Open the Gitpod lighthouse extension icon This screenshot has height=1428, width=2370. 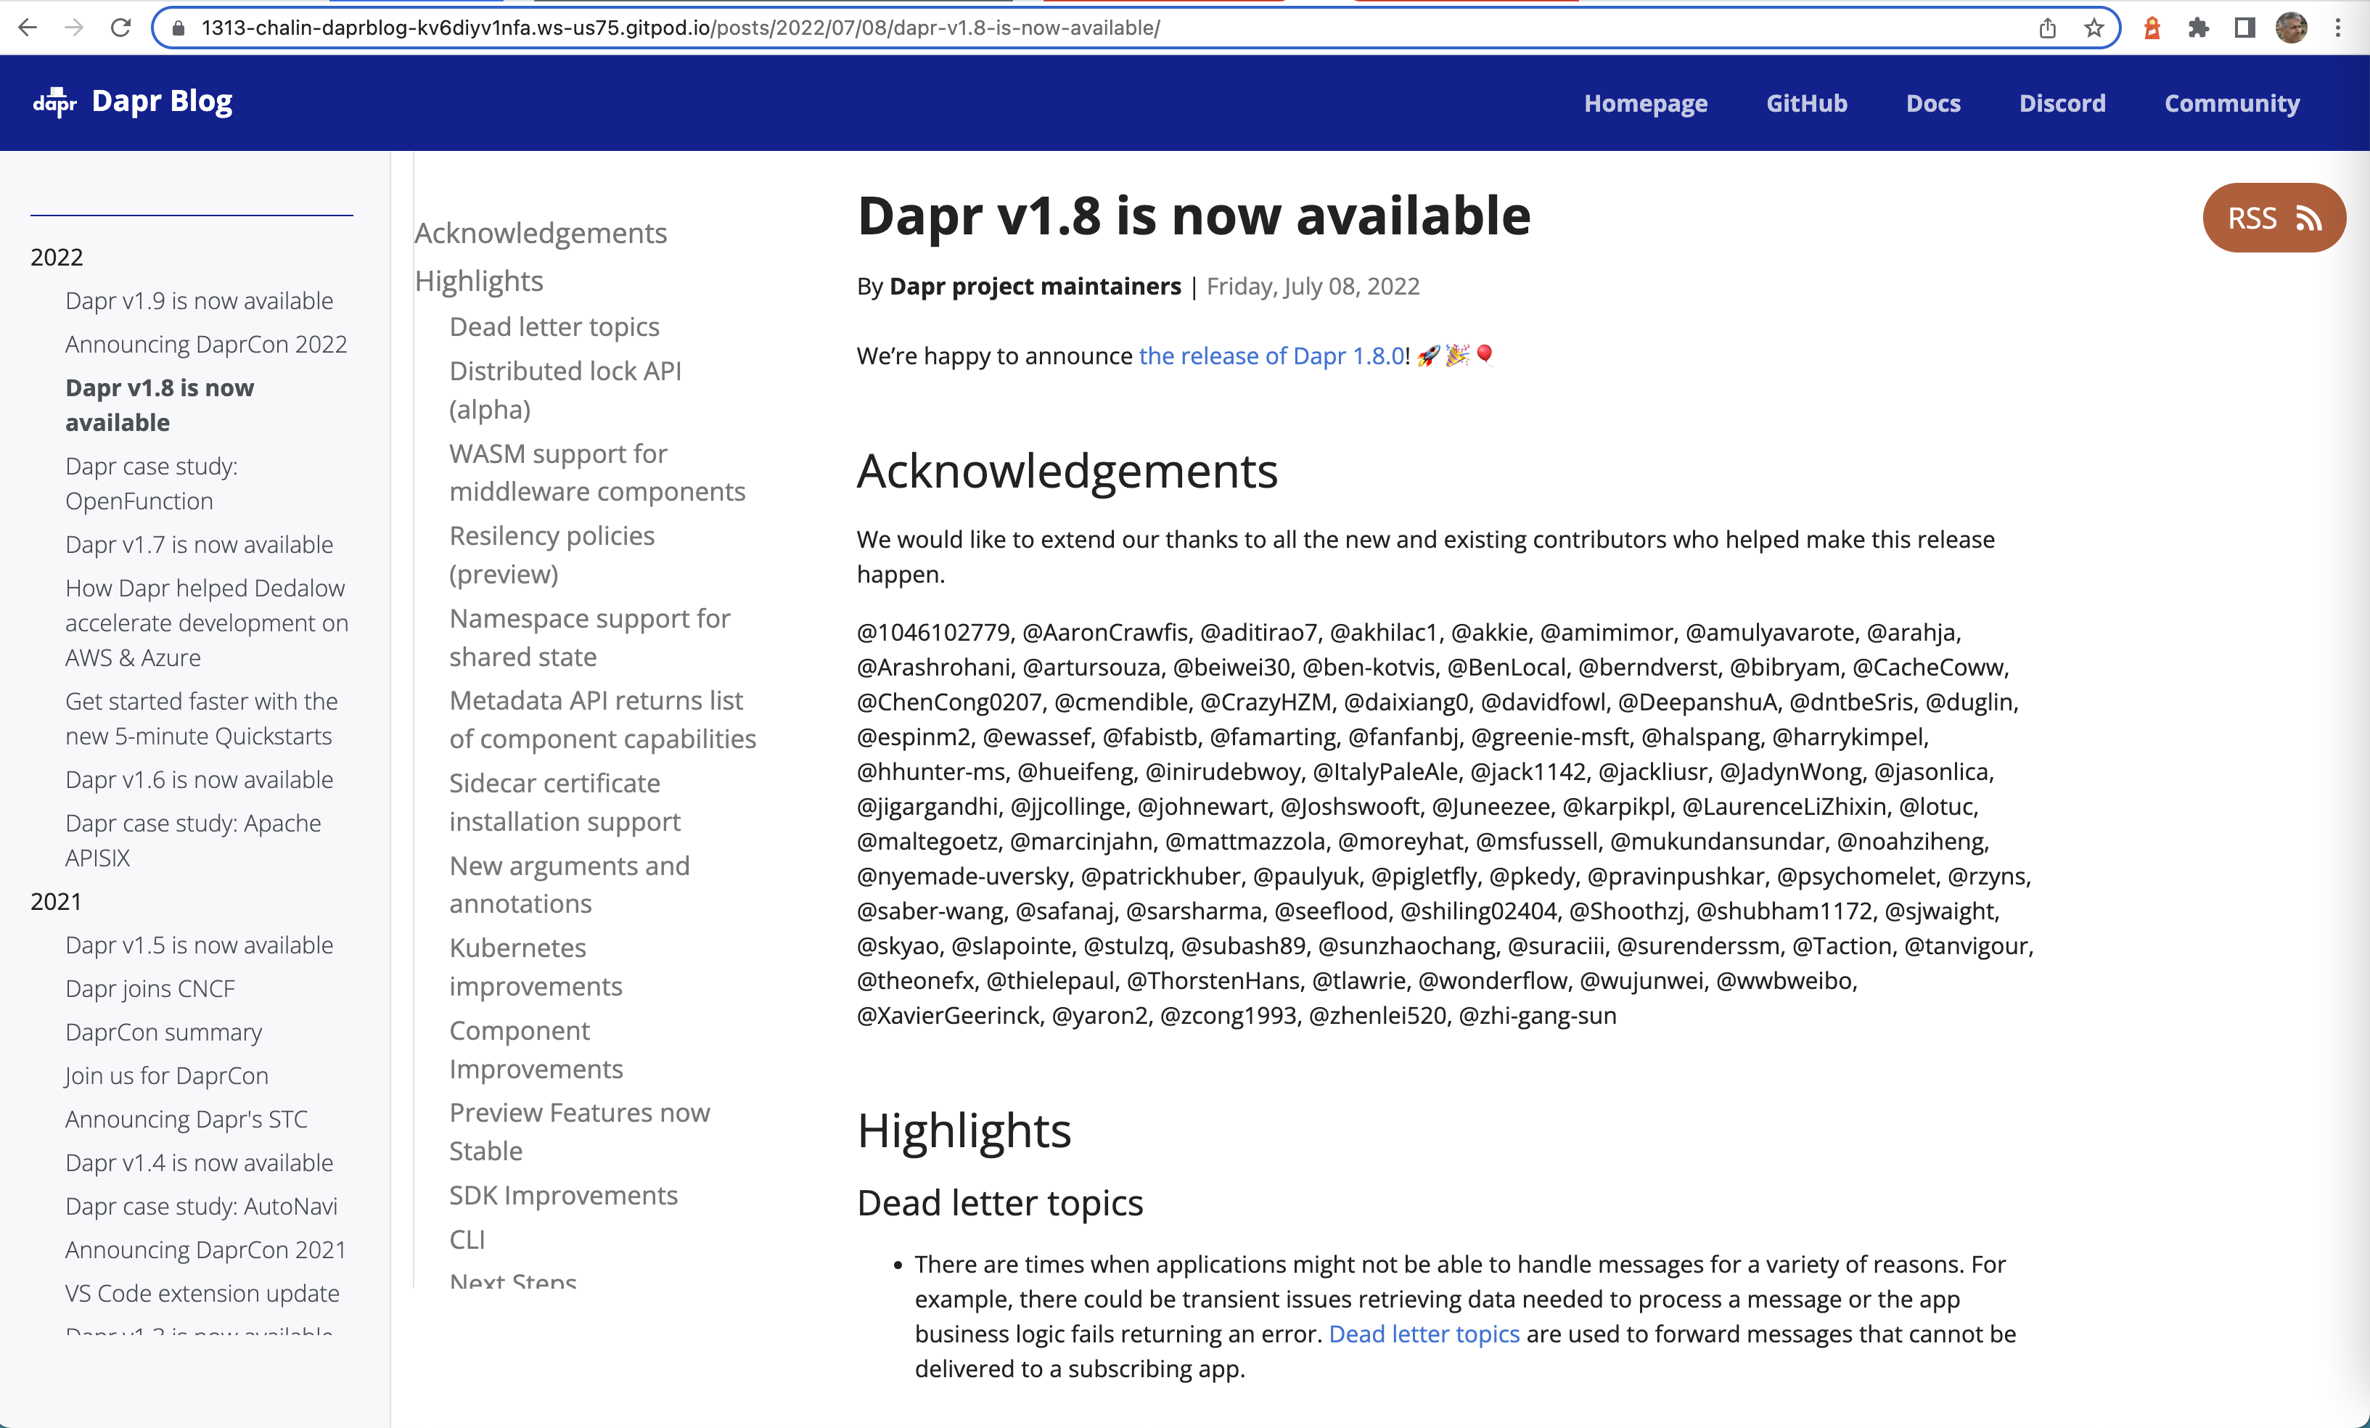(2152, 28)
